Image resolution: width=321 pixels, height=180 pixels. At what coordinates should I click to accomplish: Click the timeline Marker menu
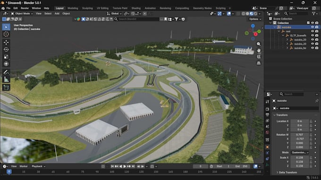pyautogui.click(x=24, y=166)
